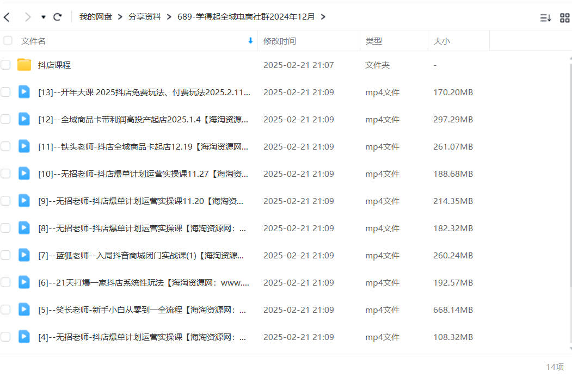Click video icon of file [4]
This screenshot has height=377, width=572.
pos(24,337)
